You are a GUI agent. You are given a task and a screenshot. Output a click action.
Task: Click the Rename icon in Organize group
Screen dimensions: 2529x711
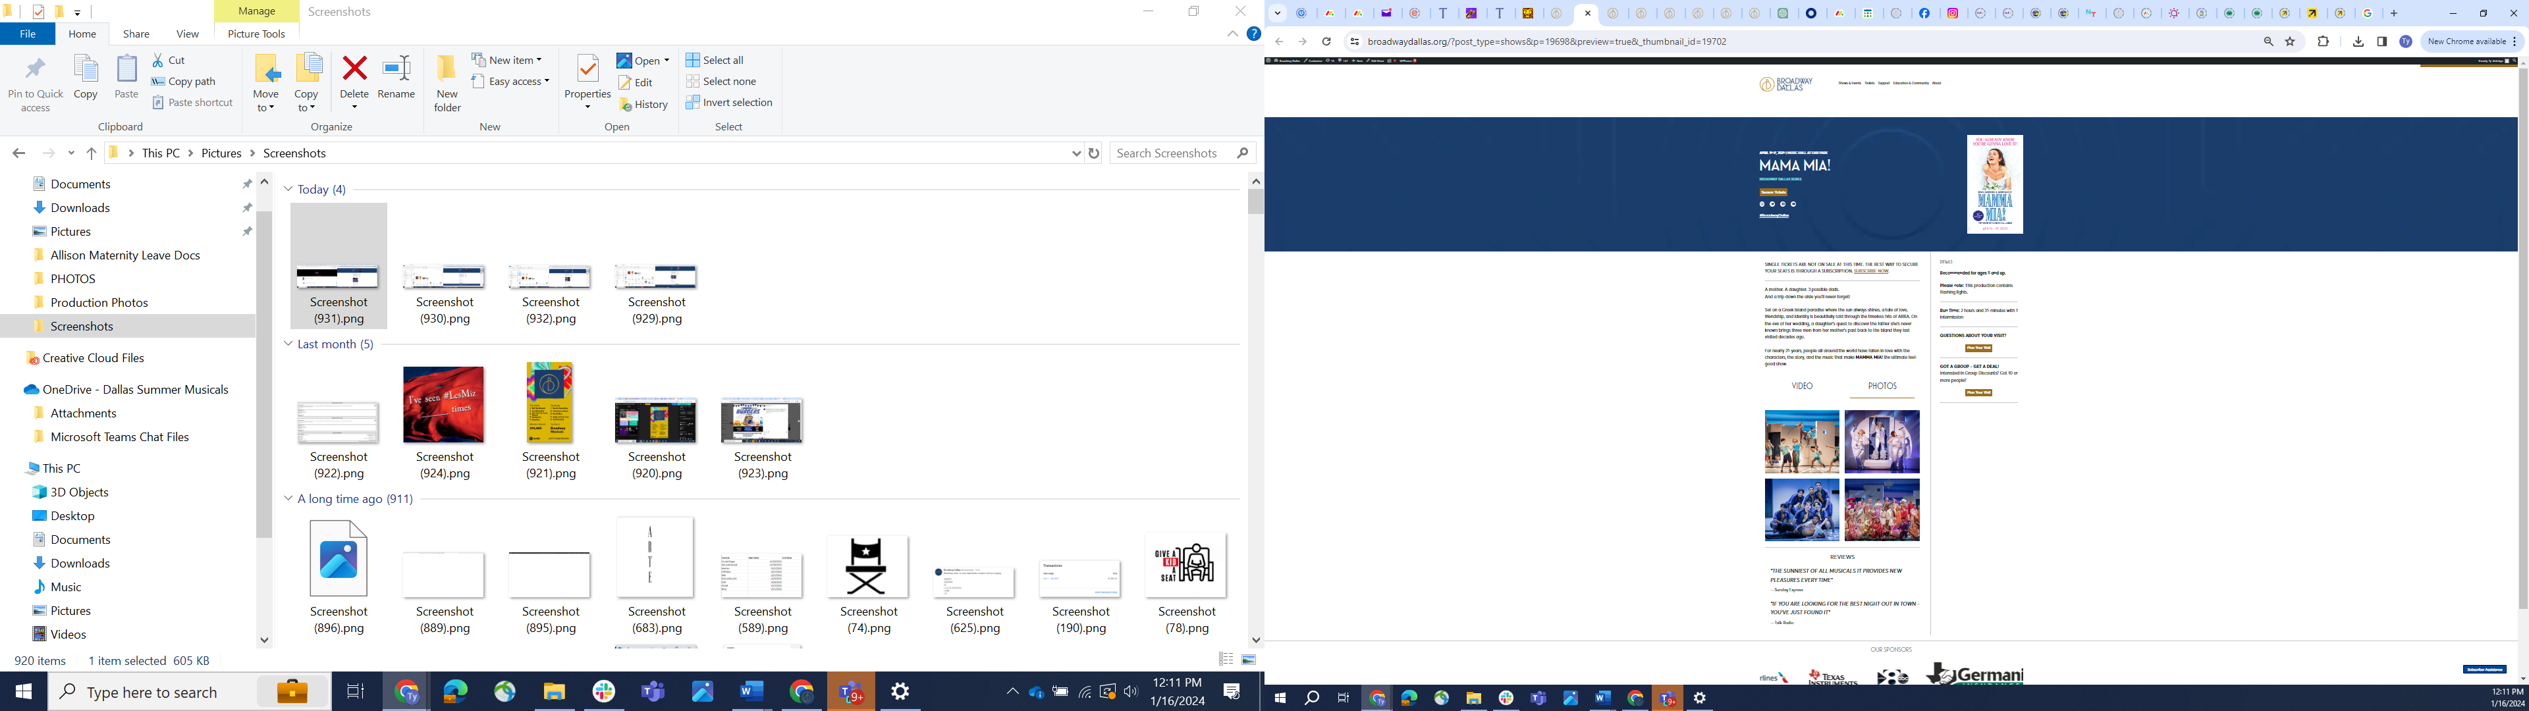pyautogui.click(x=396, y=76)
